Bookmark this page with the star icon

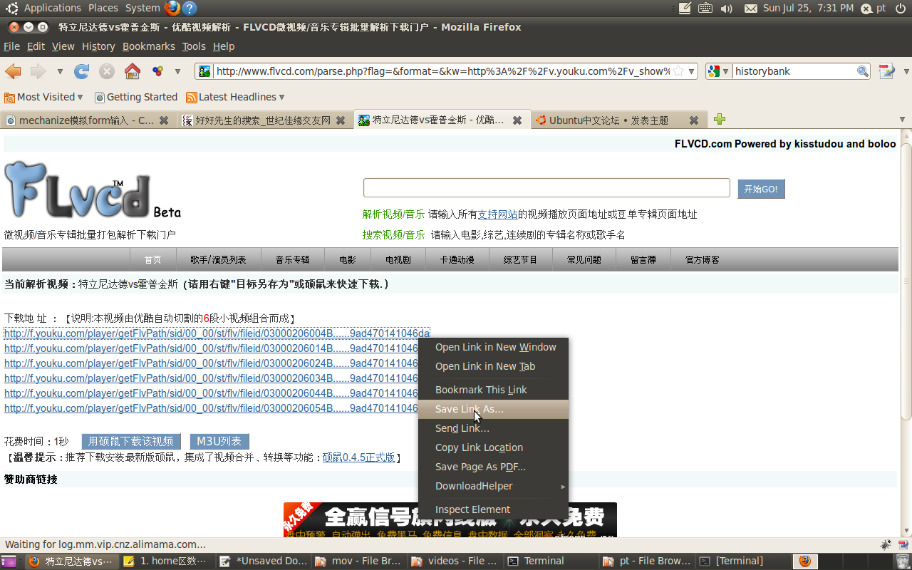(678, 71)
